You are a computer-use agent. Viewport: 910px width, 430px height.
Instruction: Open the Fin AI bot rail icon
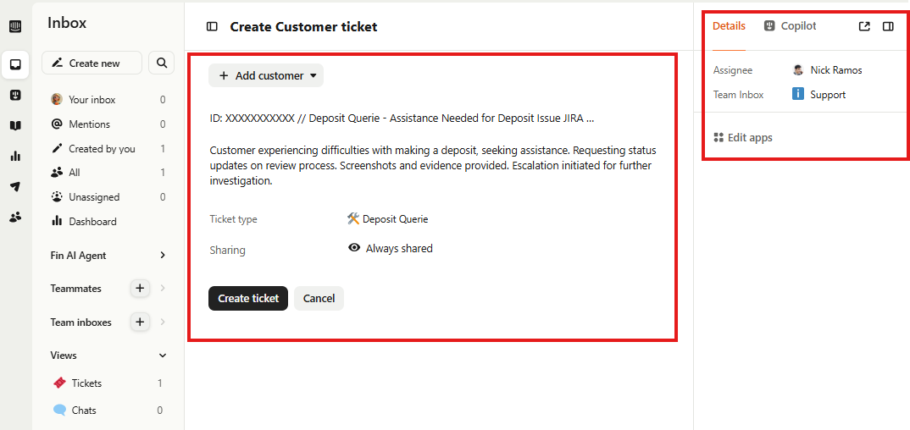pyautogui.click(x=15, y=95)
